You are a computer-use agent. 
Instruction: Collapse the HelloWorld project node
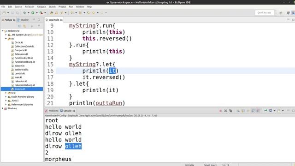pyautogui.click(x=3, y=31)
